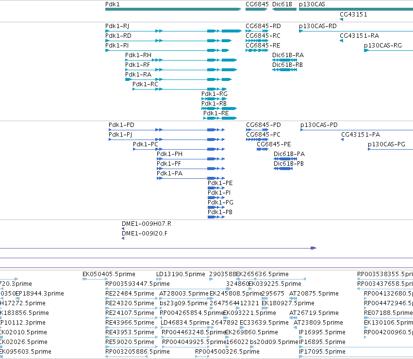Click protein Pdk1-PD label
The height and width of the screenshot is (359, 413).
[121, 125]
